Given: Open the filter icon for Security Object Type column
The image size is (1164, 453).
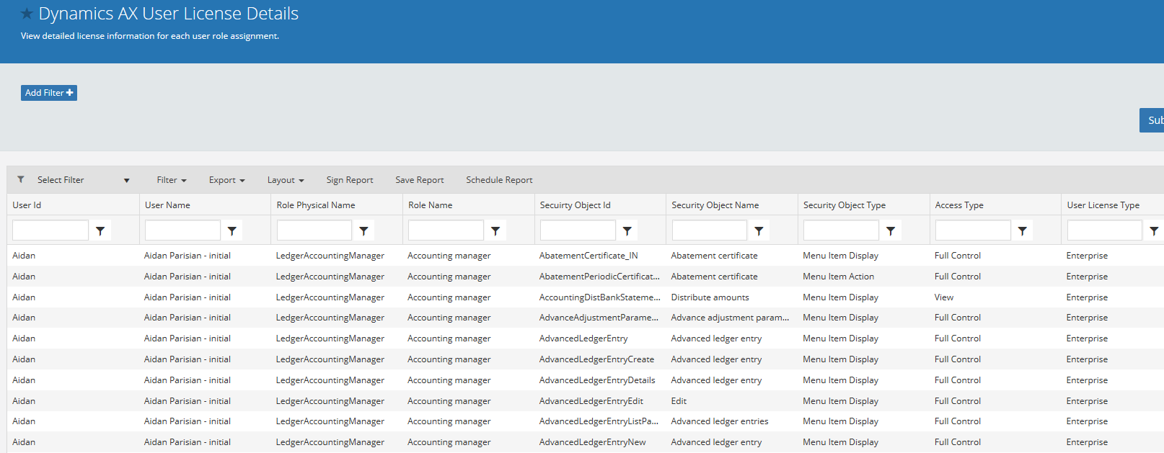Looking at the screenshot, I should 891,230.
